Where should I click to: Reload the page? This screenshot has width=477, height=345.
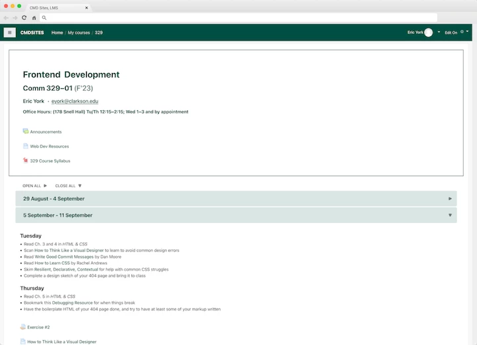(x=25, y=18)
